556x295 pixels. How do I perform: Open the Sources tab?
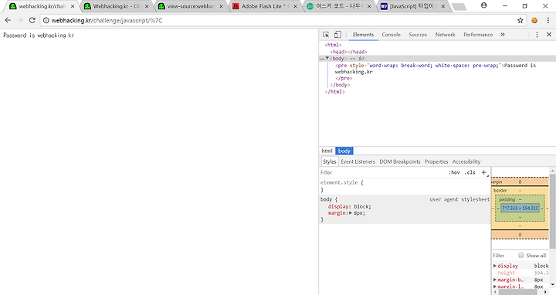418,35
